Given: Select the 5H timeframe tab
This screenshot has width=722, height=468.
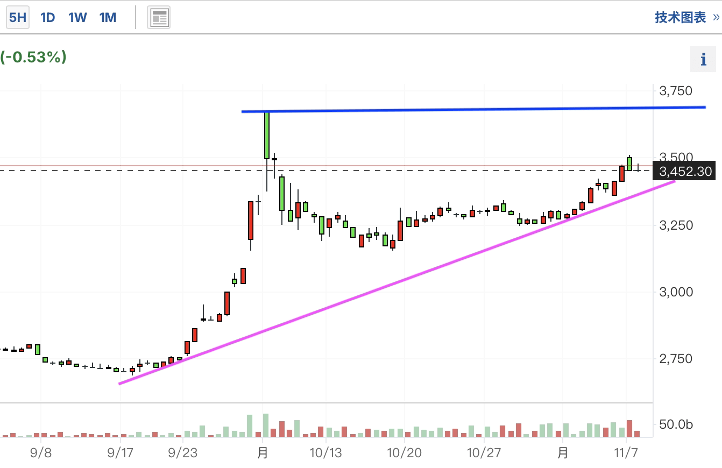Looking at the screenshot, I should [x=17, y=17].
